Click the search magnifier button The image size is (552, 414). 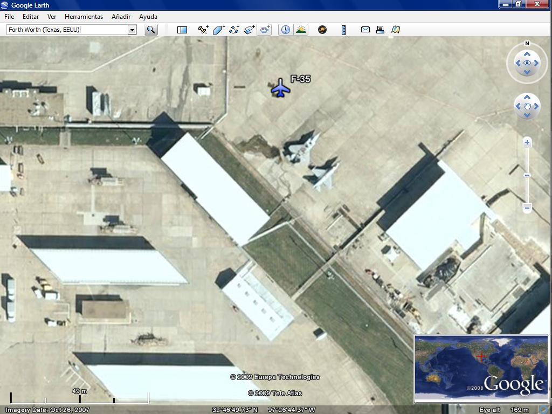click(x=151, y=30)
